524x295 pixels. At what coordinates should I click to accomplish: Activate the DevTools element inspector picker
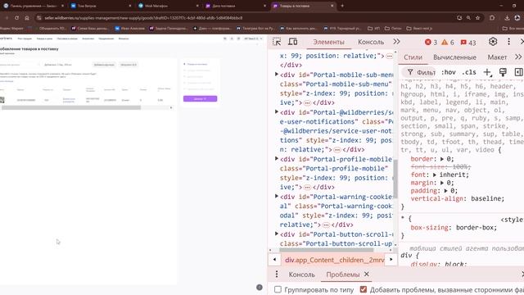(x=277, y=42)
